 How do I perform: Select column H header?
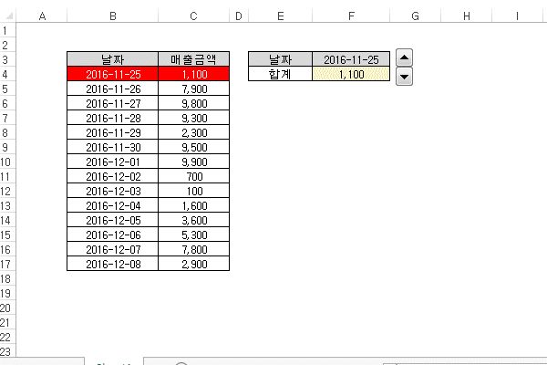click(467, 16)
